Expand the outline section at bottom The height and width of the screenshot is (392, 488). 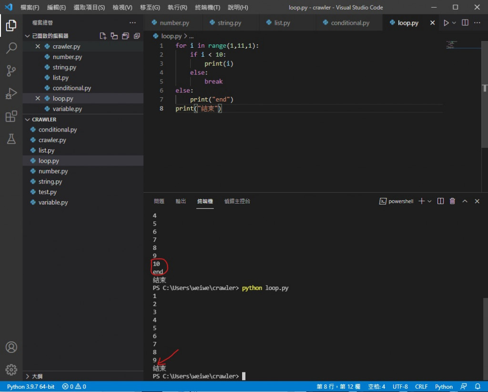[x=27, y=376]
